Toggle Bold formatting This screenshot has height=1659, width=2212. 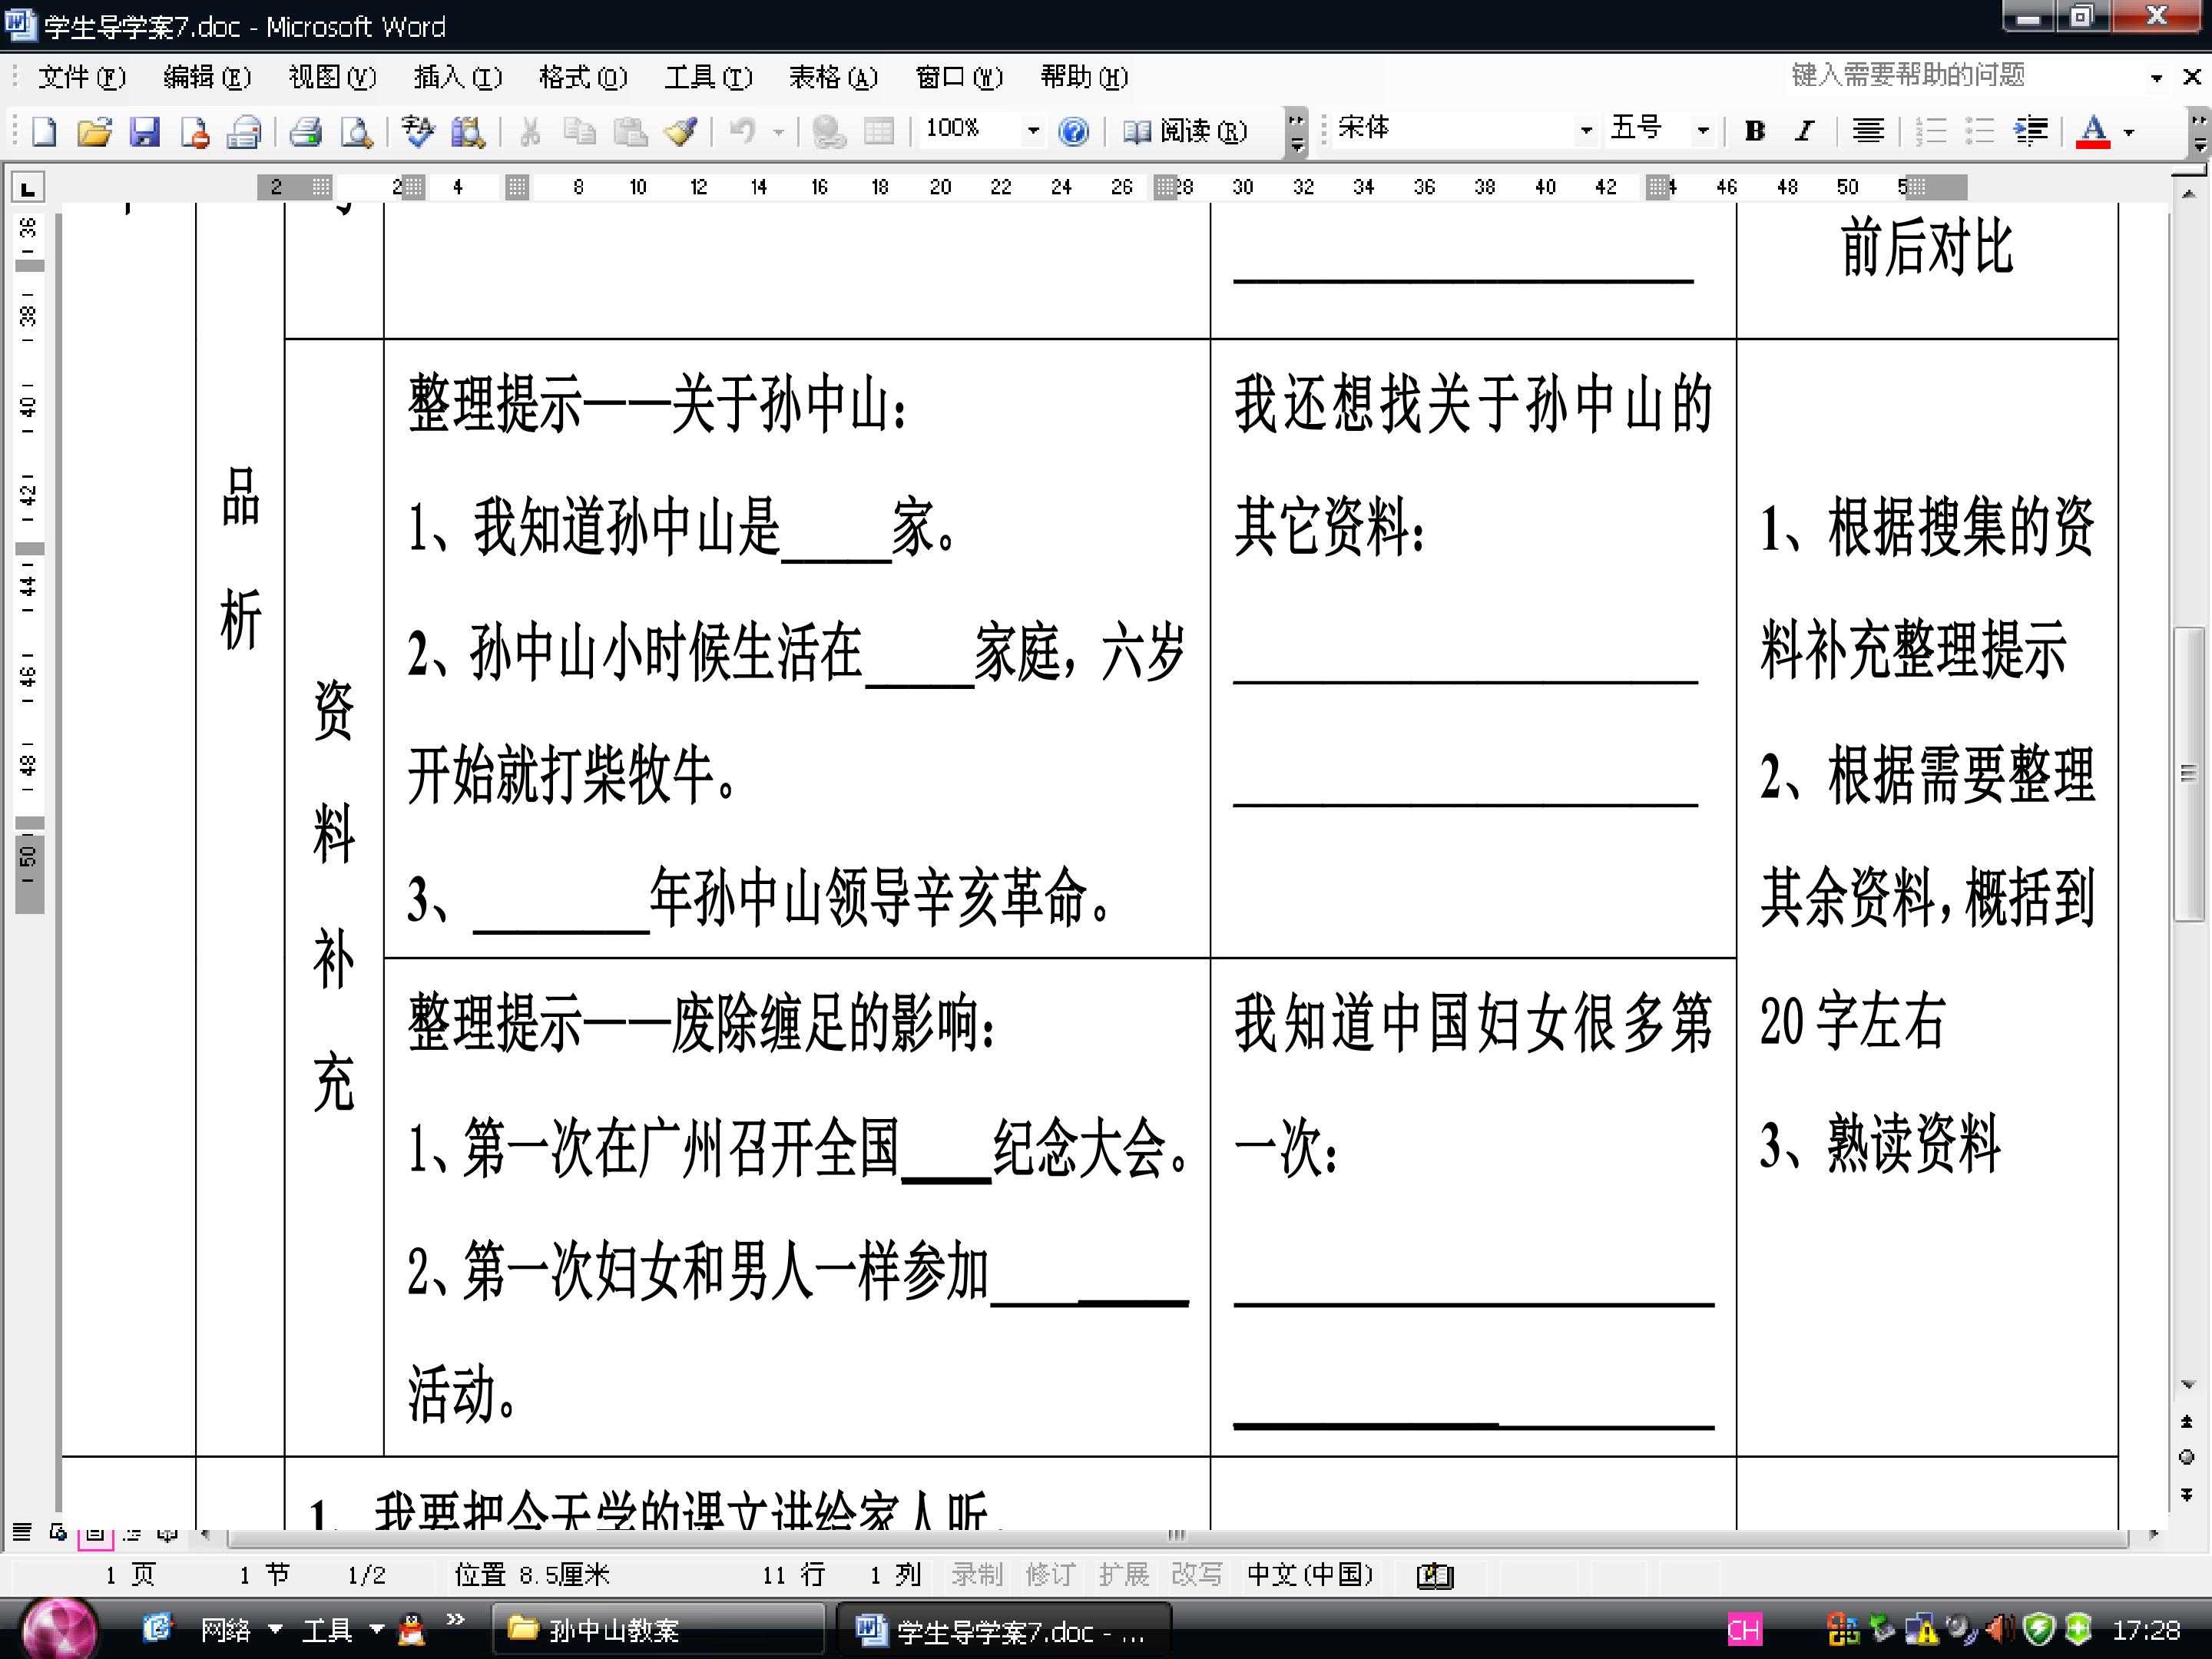click(1754, 131)
